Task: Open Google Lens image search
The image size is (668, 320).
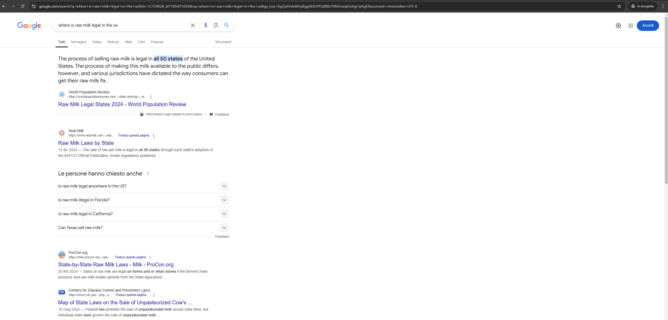Action: tap(216, 25)
